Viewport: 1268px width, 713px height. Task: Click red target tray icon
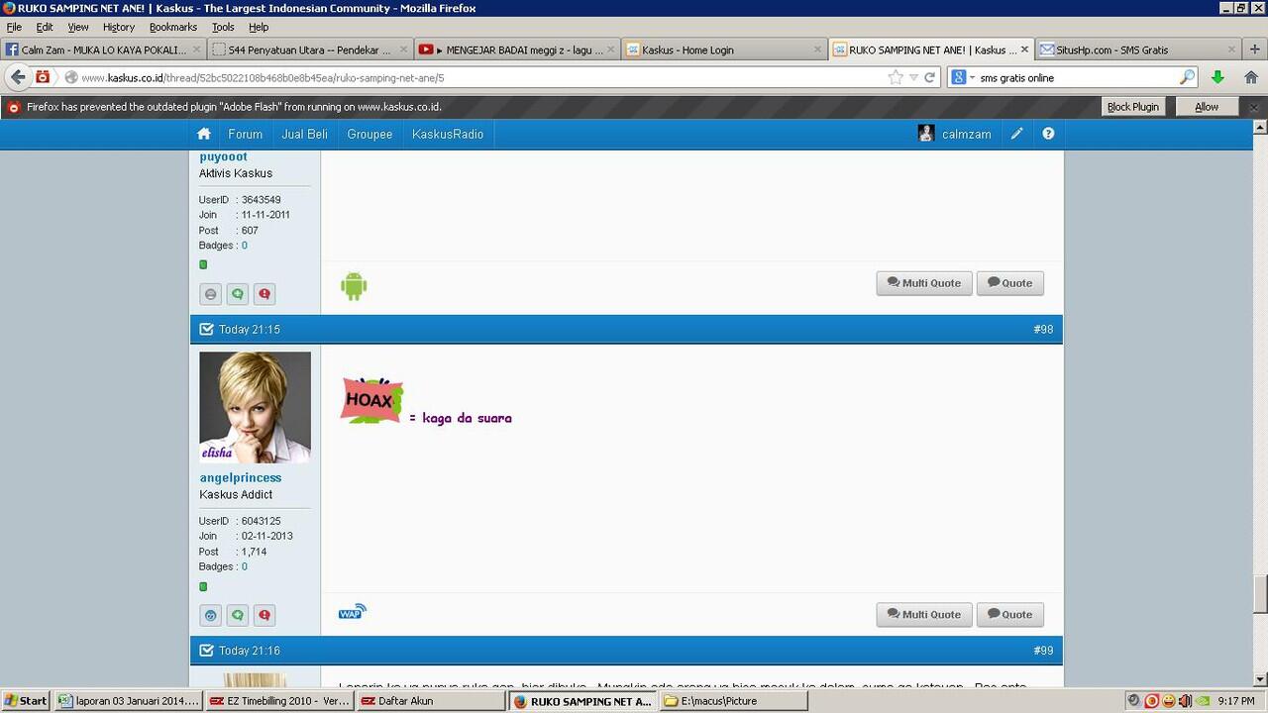click(1151, 701)
